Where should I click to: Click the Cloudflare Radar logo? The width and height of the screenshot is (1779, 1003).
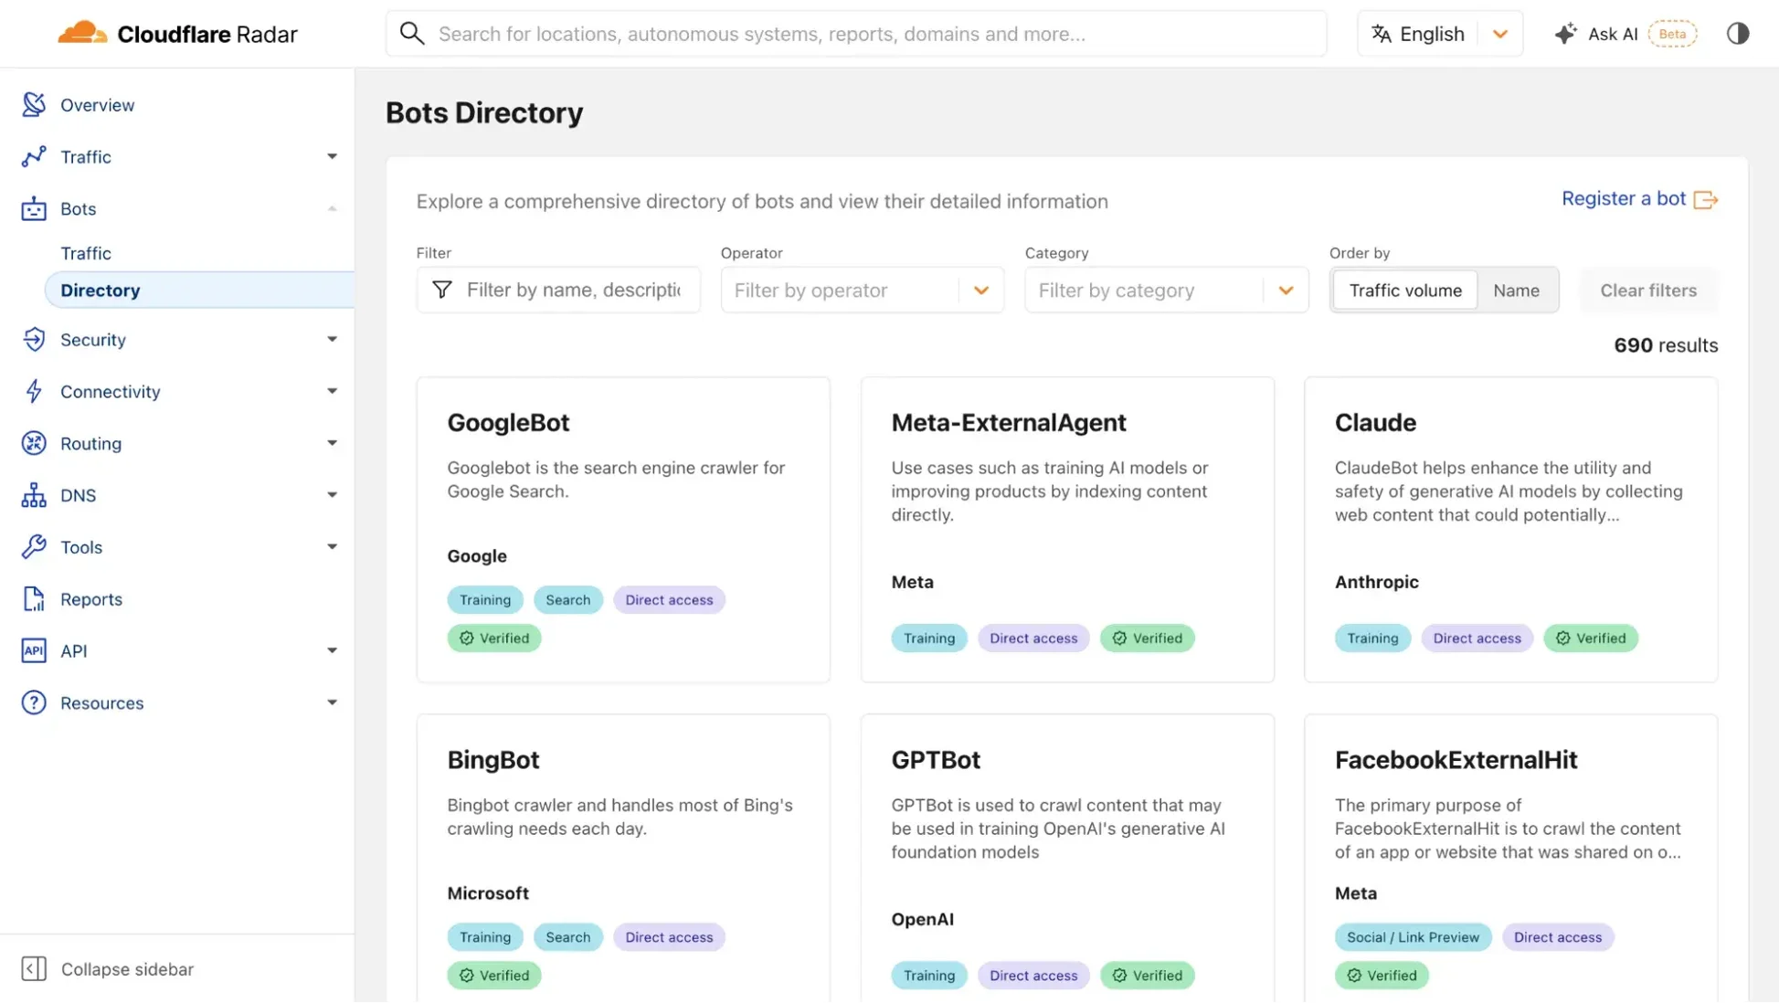coord(177,34)
